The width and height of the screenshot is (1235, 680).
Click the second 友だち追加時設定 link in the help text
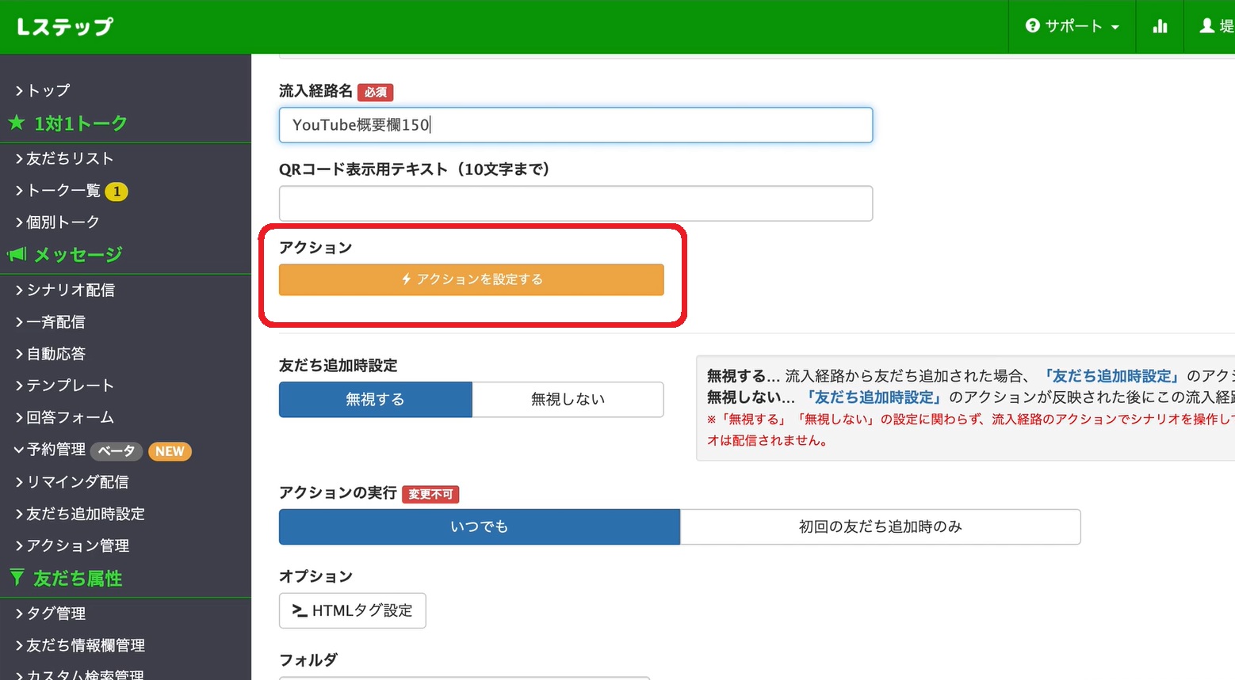[x=874, y=397]
